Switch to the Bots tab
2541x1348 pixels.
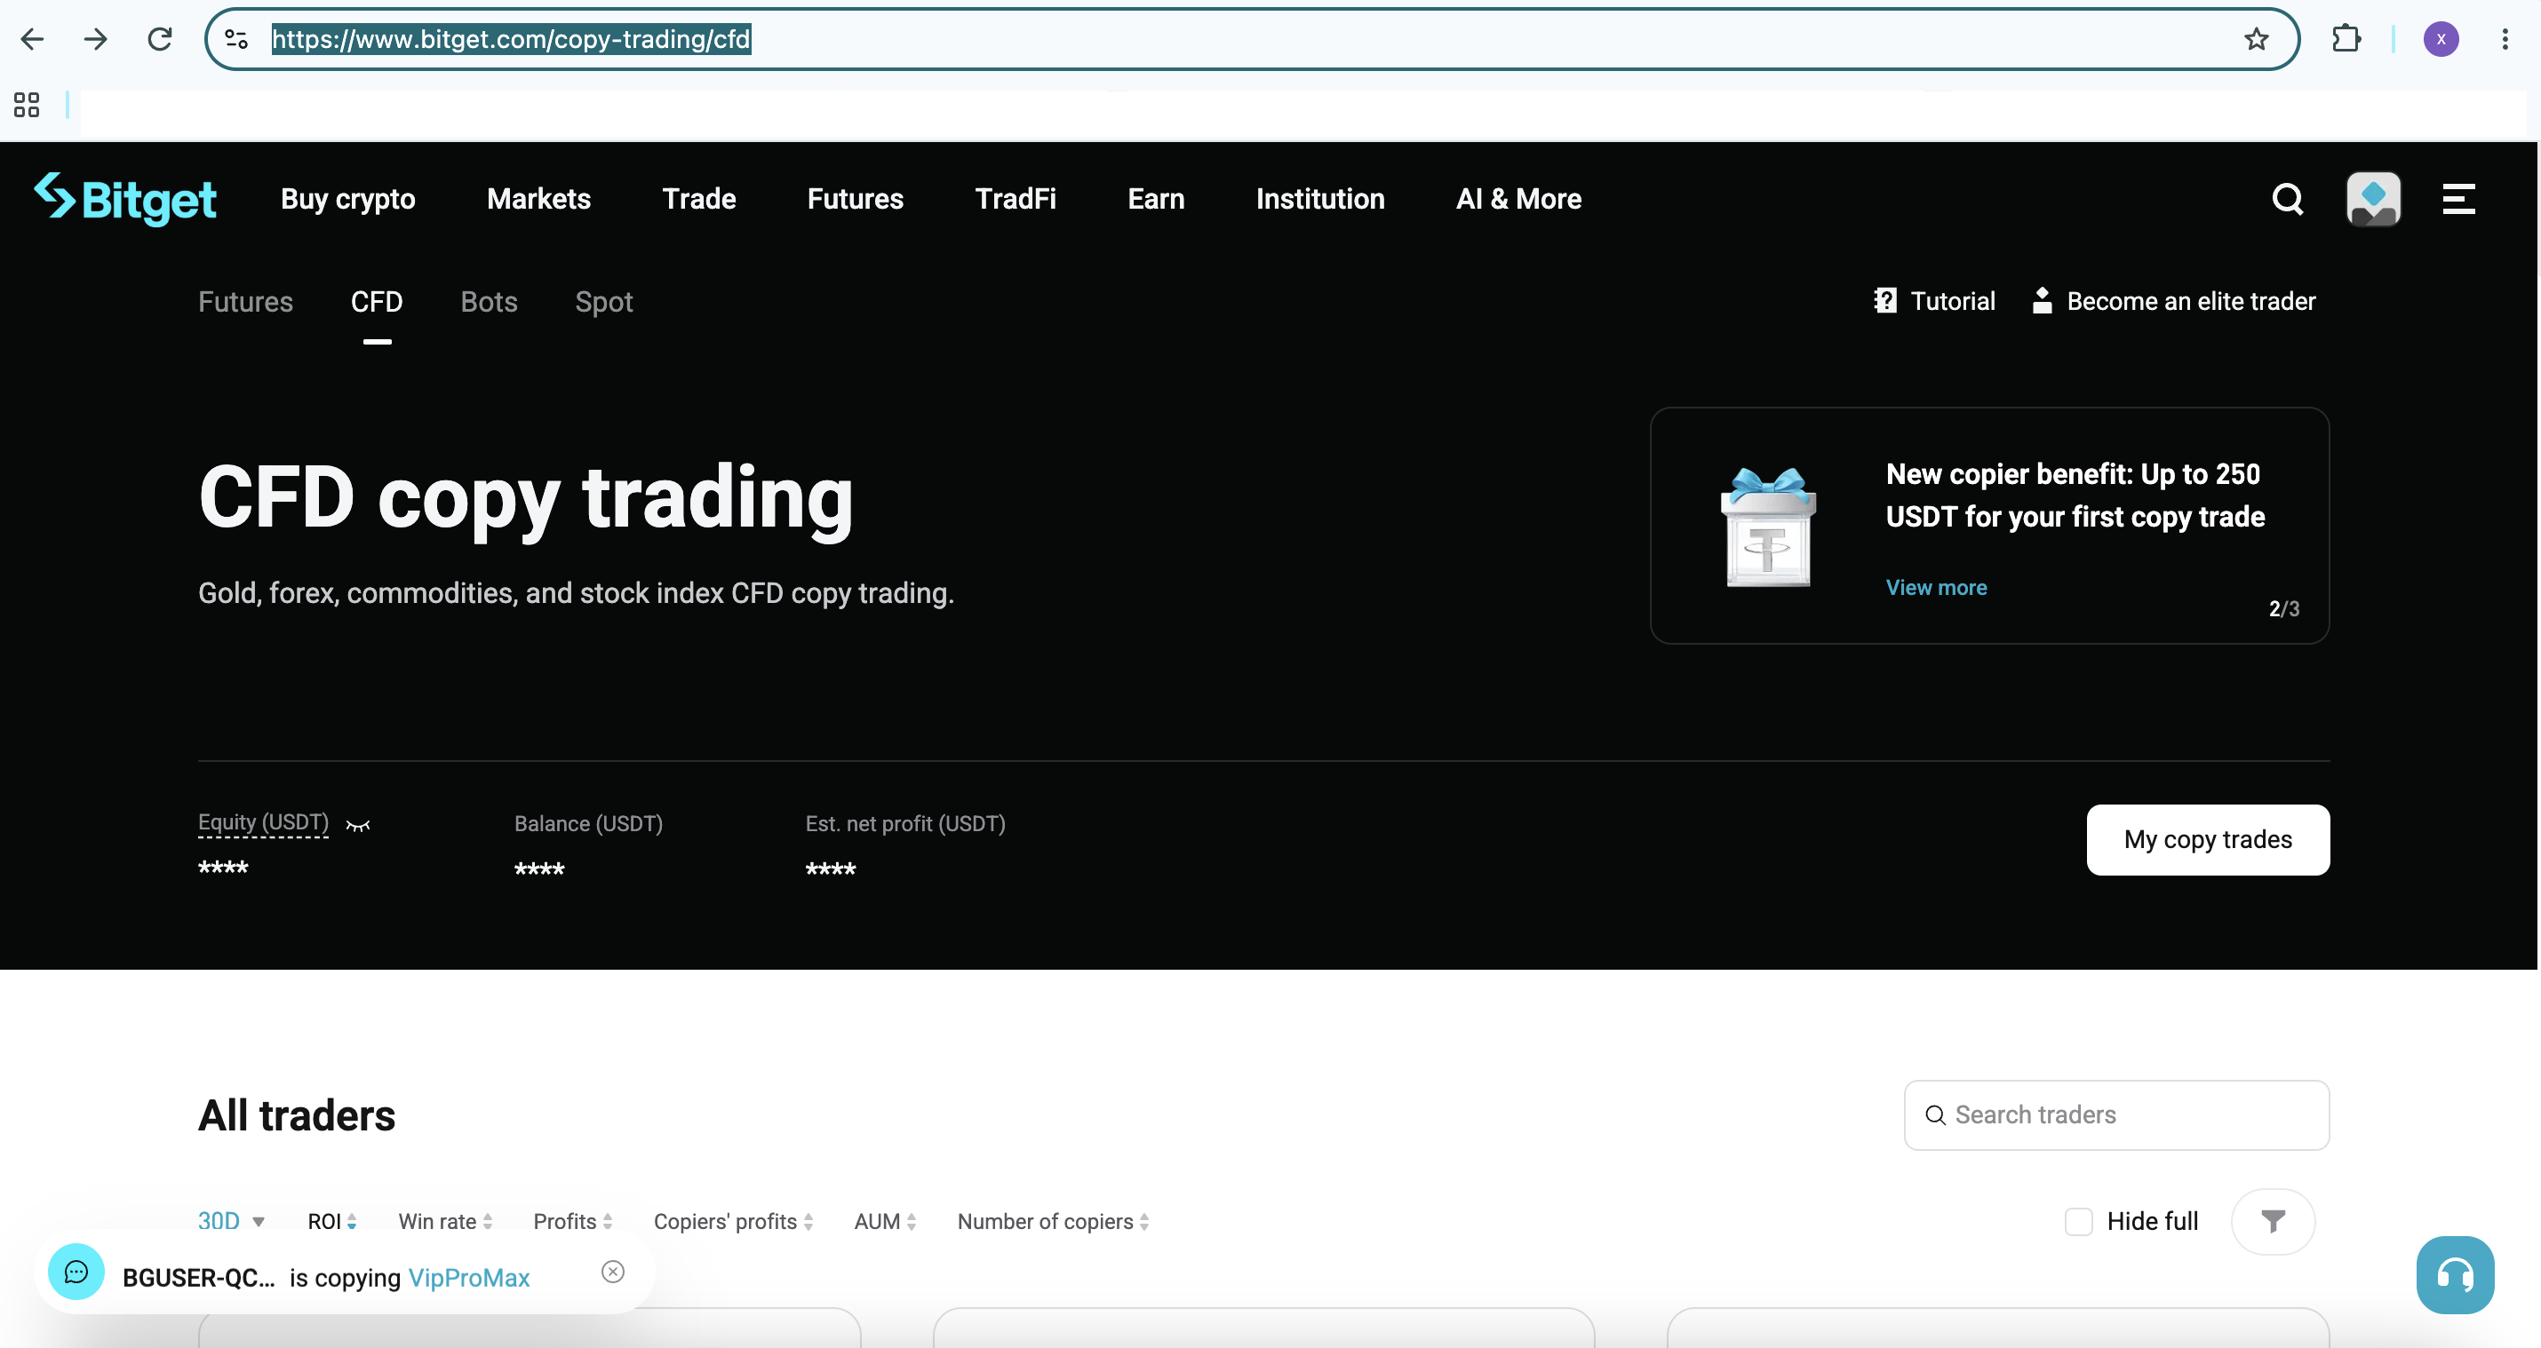click(490, 302)
